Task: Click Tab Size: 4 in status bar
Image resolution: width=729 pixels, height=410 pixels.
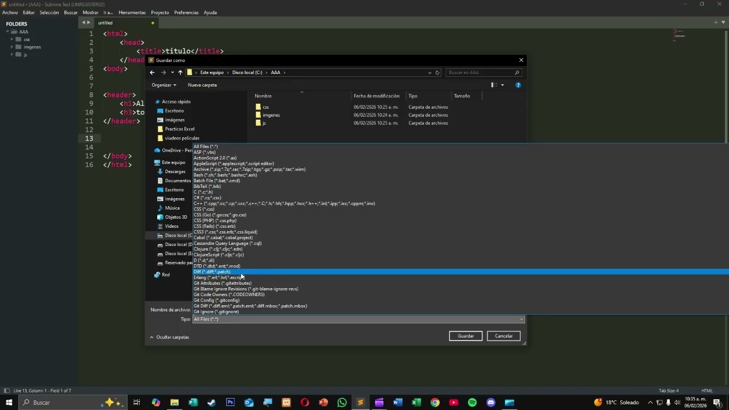Action: (x=669, y=391)
